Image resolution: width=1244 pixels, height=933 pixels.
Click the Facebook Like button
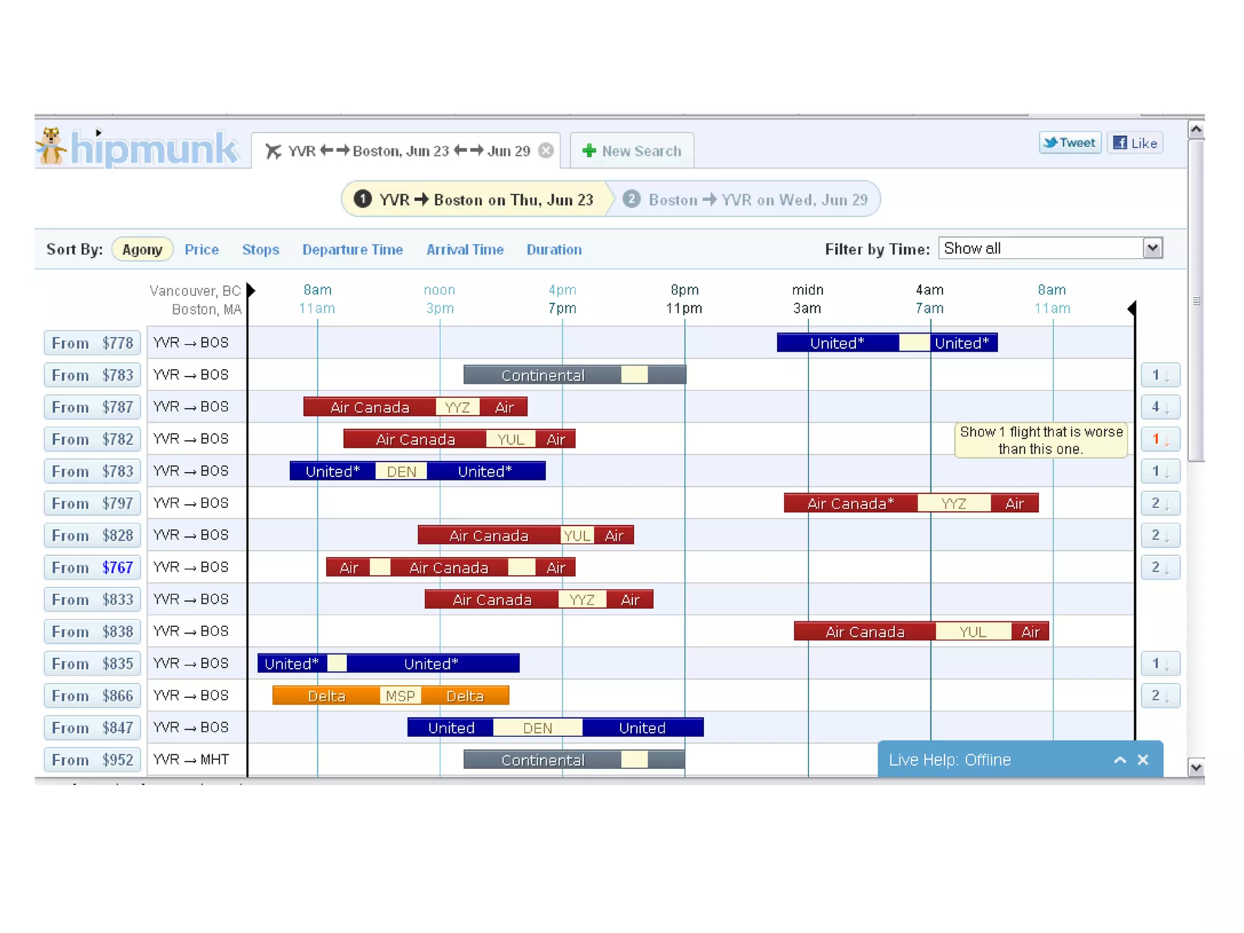[1135, 143]
